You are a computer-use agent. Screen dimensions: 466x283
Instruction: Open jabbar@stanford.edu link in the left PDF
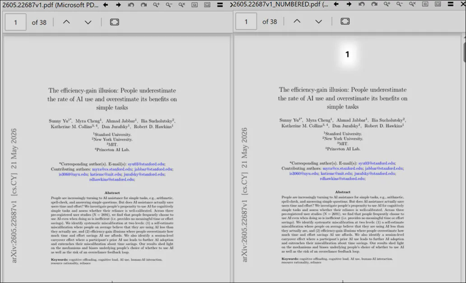coord(154,169)
